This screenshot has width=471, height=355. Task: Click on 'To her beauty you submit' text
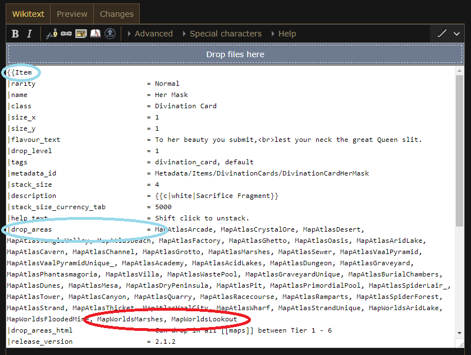204,140
